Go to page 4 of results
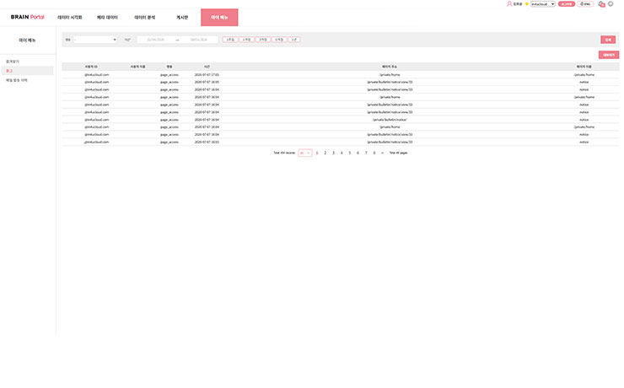Viewport: 624px width, 388px height. (342, 154)
